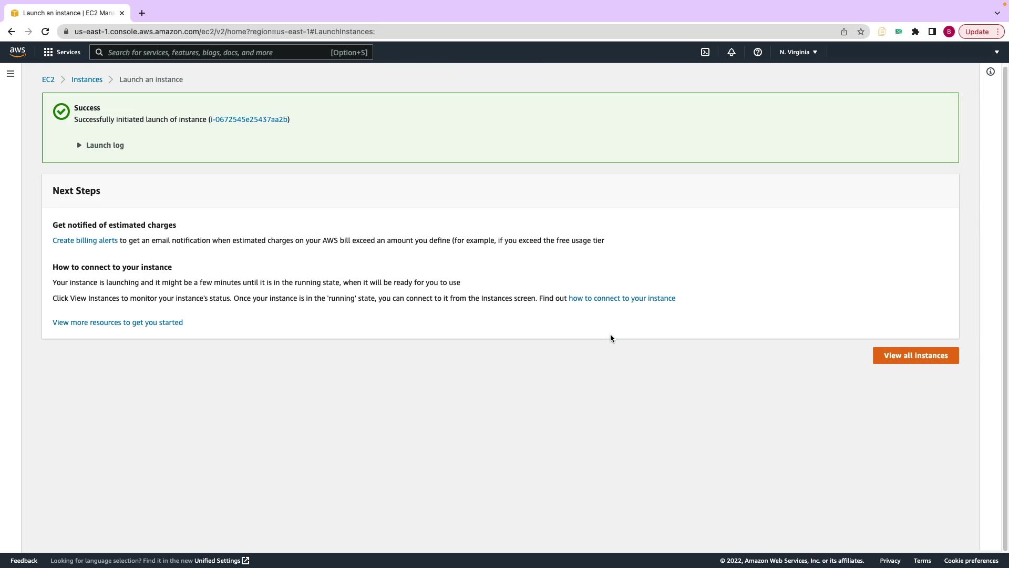Go to Instances breadcrumb

click(x=87, y=79)
